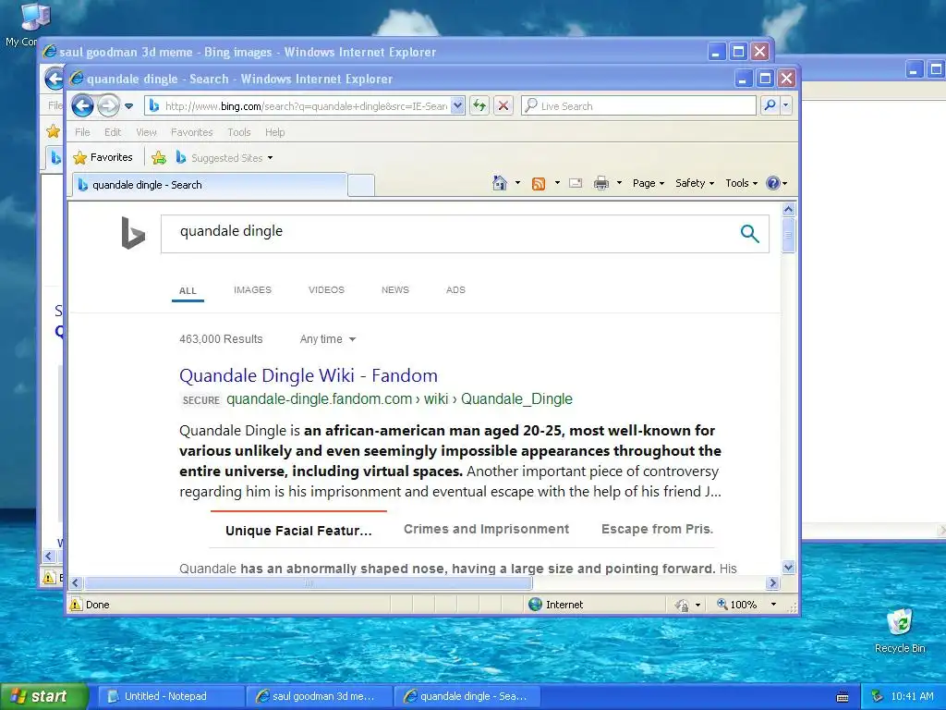Expand the zoom level dropdown arrow
Viewport: 946px width, 710px height.
tap(773, 605)
